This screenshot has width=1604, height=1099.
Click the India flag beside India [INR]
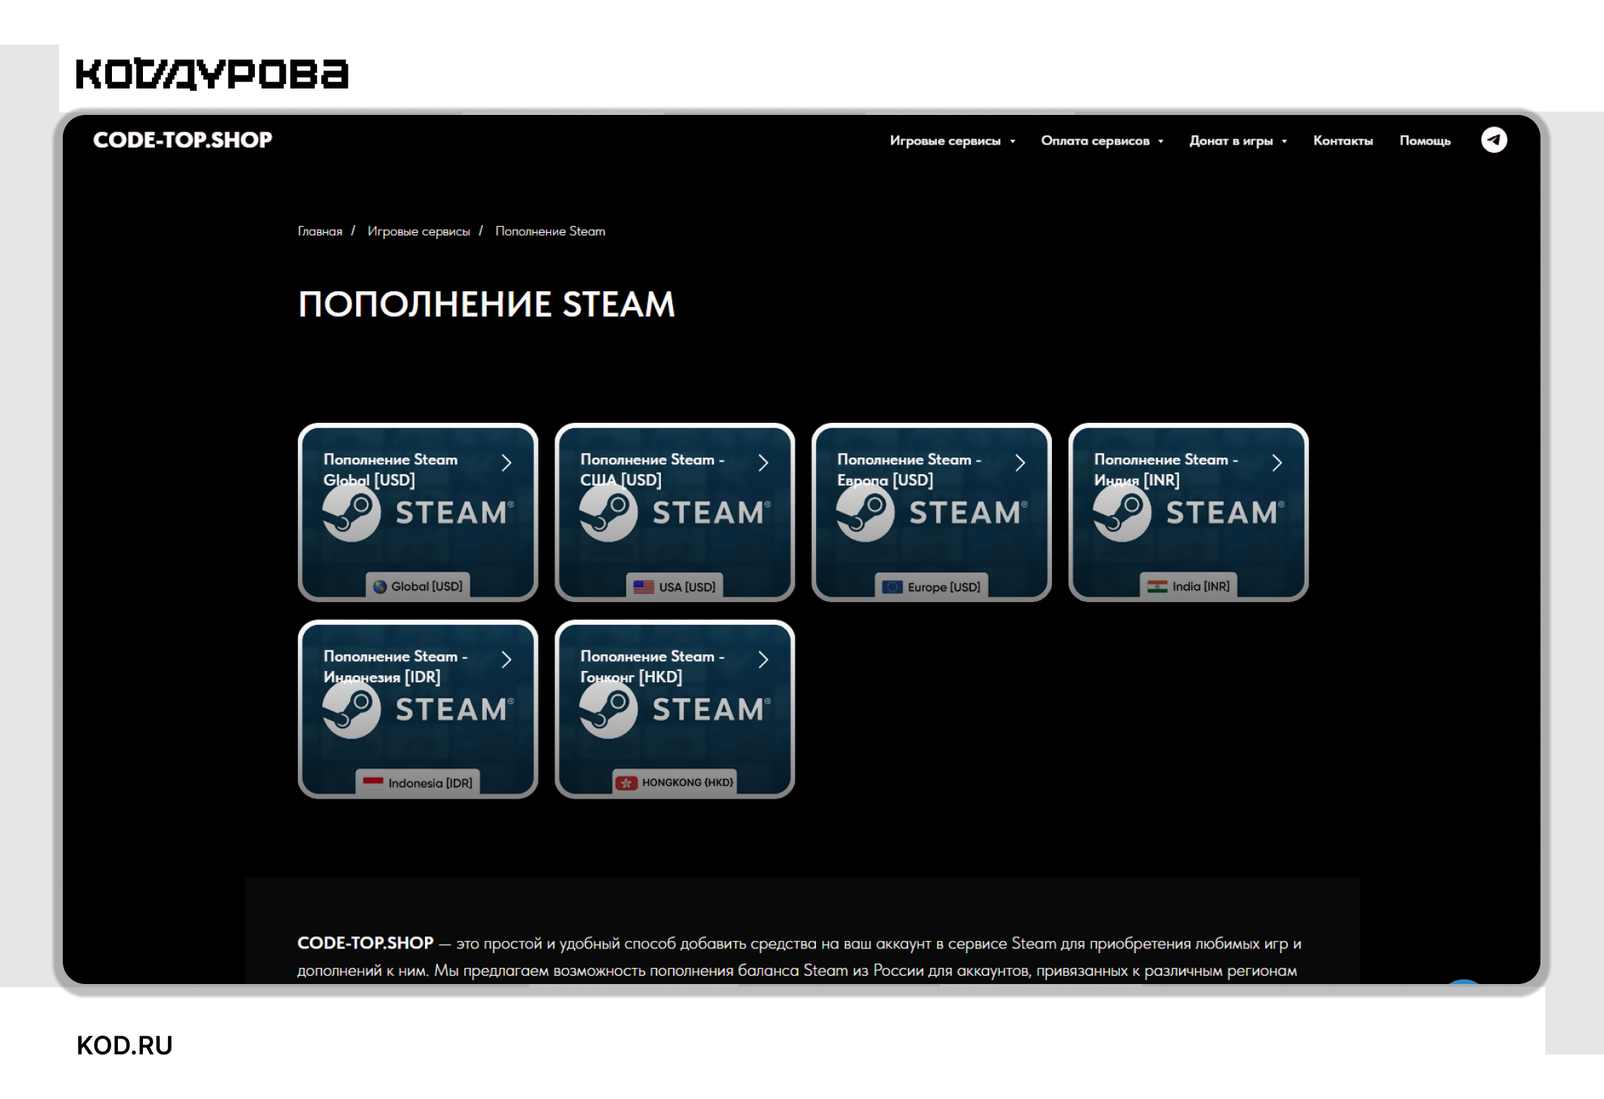click(1157, 586)
